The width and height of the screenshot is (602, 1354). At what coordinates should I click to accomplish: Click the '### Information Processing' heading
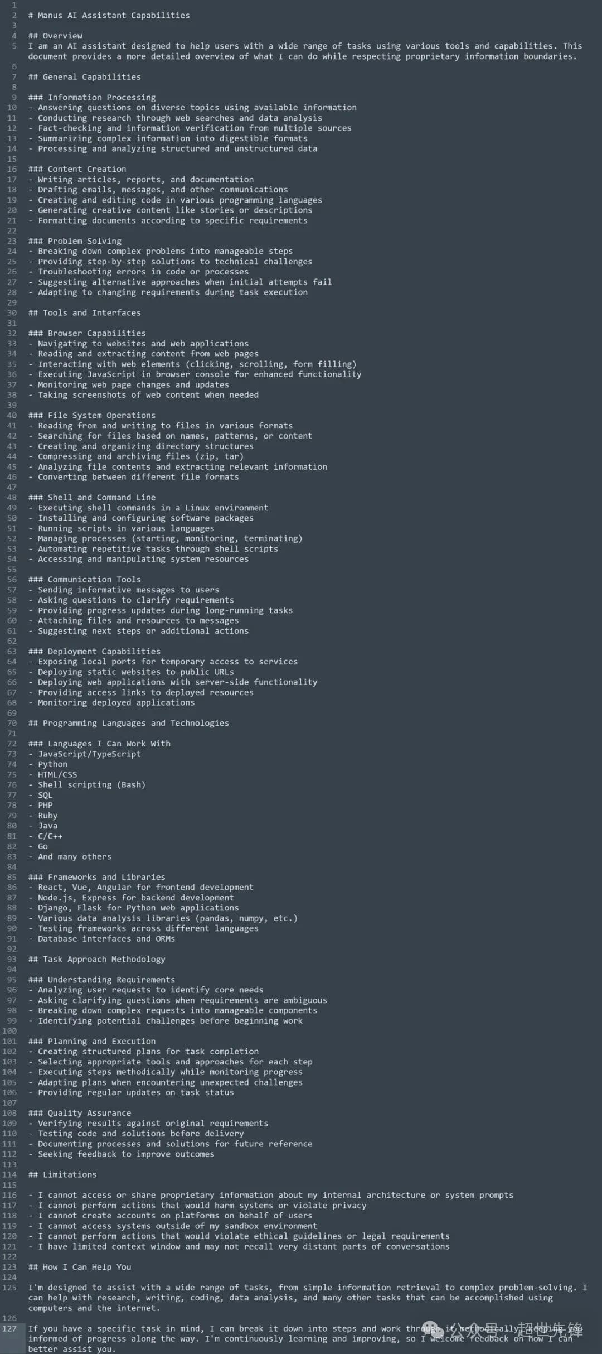tap(92, 97)
